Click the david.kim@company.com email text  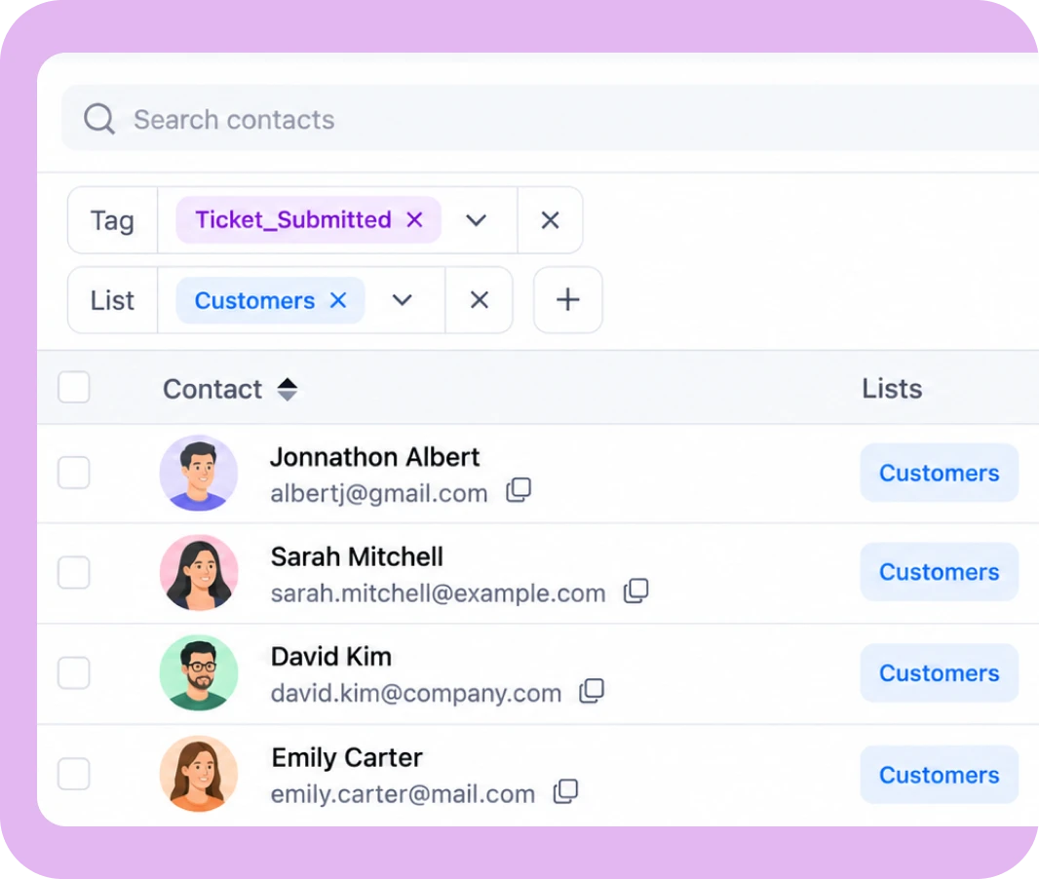[416, 694]
